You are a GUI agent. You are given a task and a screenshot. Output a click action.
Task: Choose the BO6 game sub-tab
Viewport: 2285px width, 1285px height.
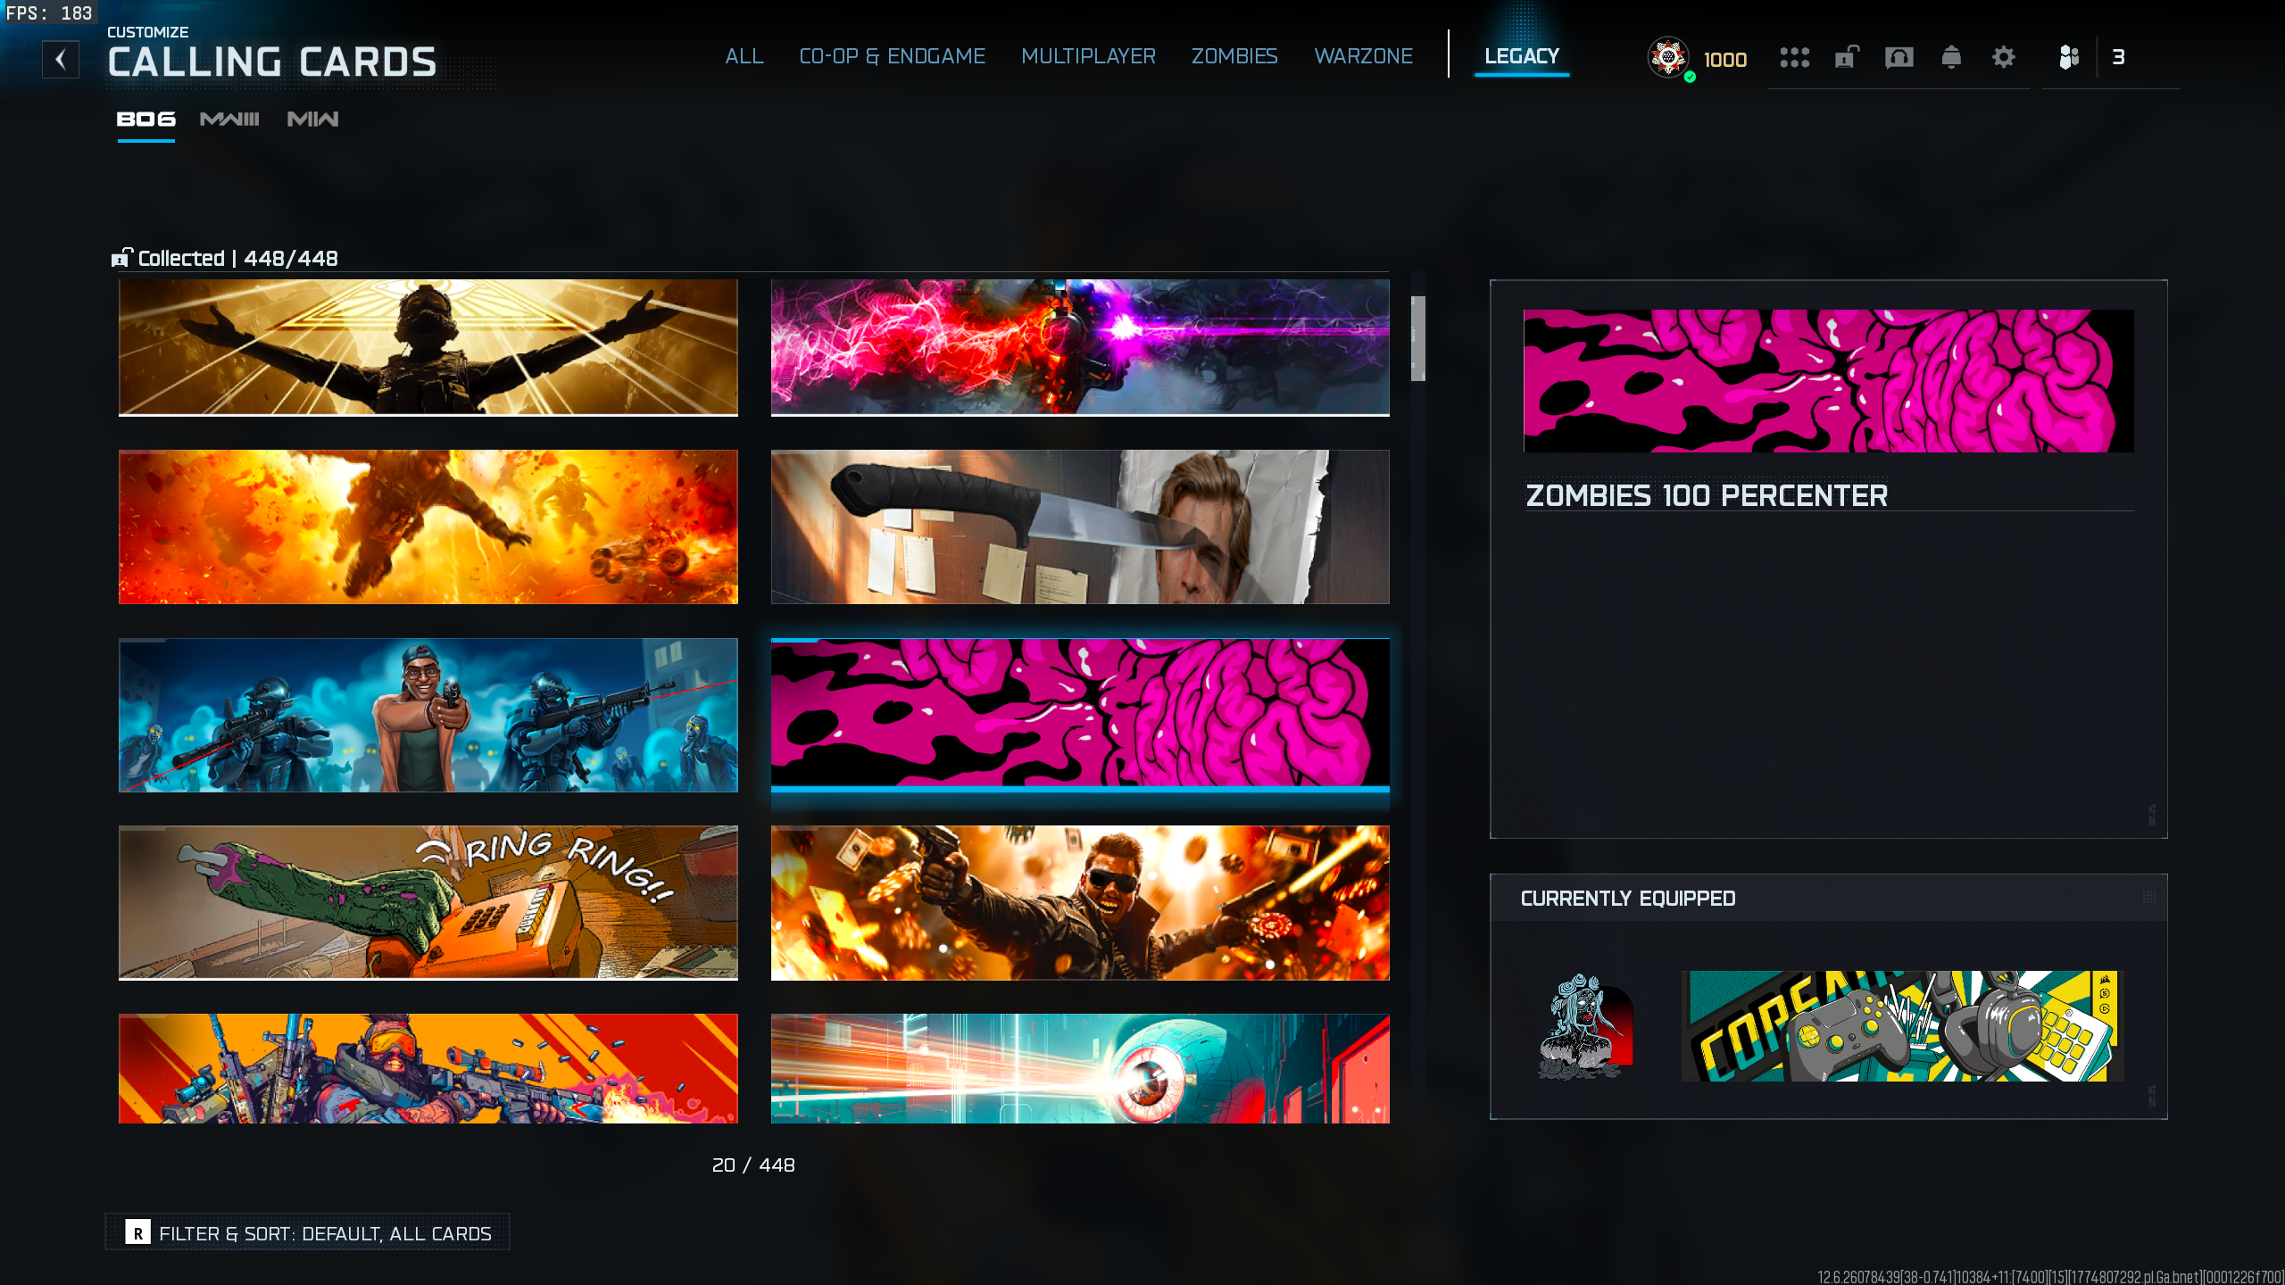tap(146, 120)
